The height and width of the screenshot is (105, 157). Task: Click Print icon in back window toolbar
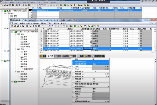(17, 5)
